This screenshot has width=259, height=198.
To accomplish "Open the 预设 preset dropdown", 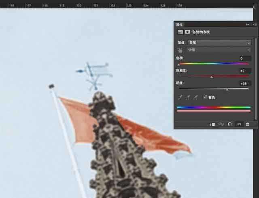I will pos(219,42).
